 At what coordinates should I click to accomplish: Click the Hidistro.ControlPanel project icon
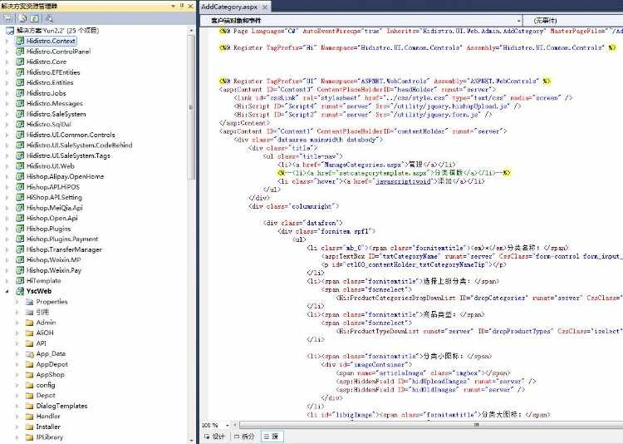[x=20, y=51]
